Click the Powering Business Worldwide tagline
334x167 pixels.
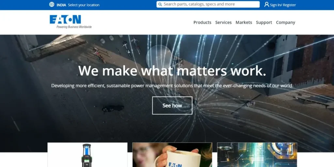74,27
